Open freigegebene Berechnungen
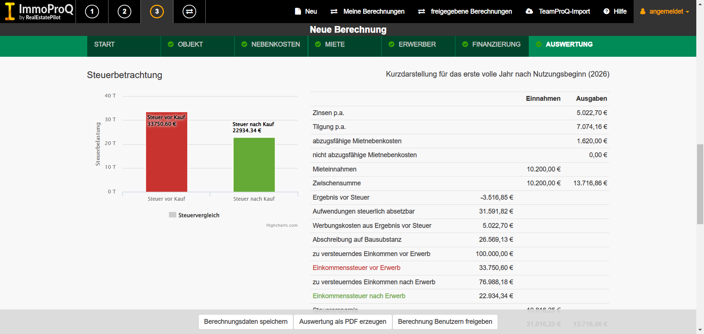This screenshot has width=704, height=334. coord(465,12)
